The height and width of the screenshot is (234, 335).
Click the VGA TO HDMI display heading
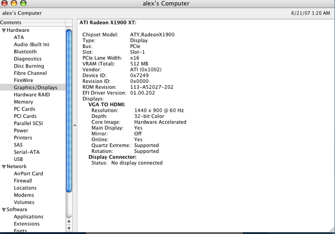(107, 104)
